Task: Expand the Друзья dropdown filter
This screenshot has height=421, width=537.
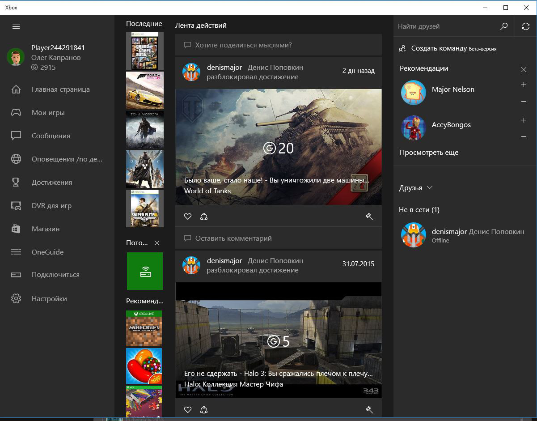Action: pos(416,188)
